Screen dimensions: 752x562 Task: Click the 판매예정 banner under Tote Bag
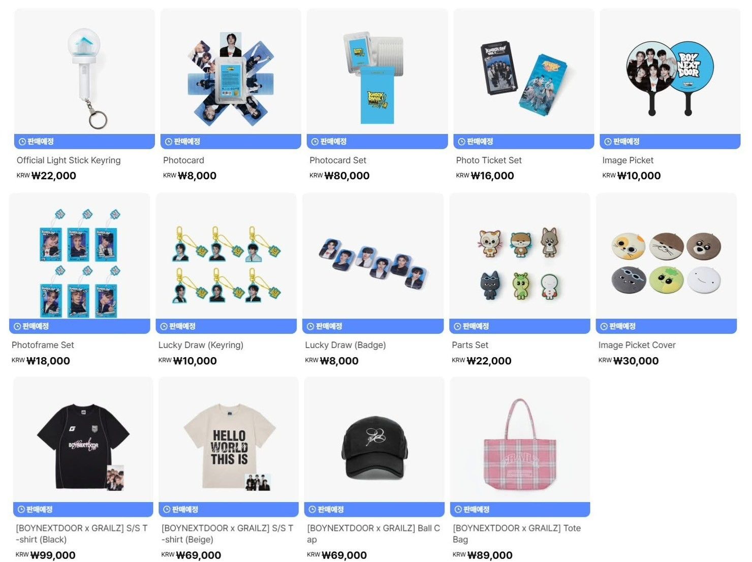(520, 510)
